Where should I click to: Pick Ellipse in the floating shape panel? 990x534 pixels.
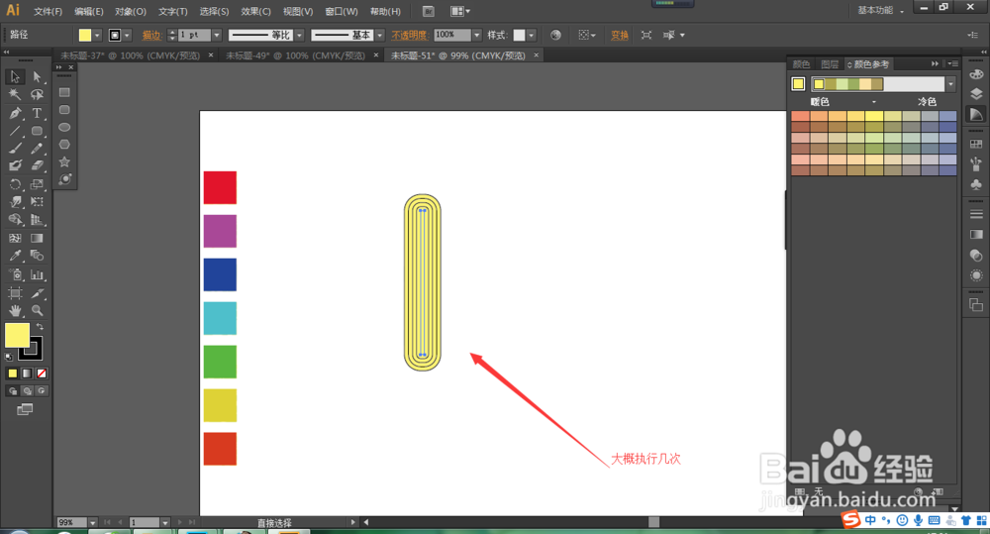pos(64,127)
